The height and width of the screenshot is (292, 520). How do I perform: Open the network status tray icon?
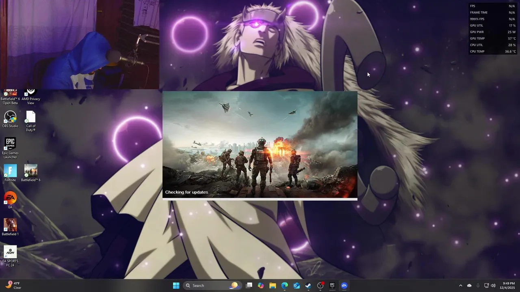click(x=486, y=286)
